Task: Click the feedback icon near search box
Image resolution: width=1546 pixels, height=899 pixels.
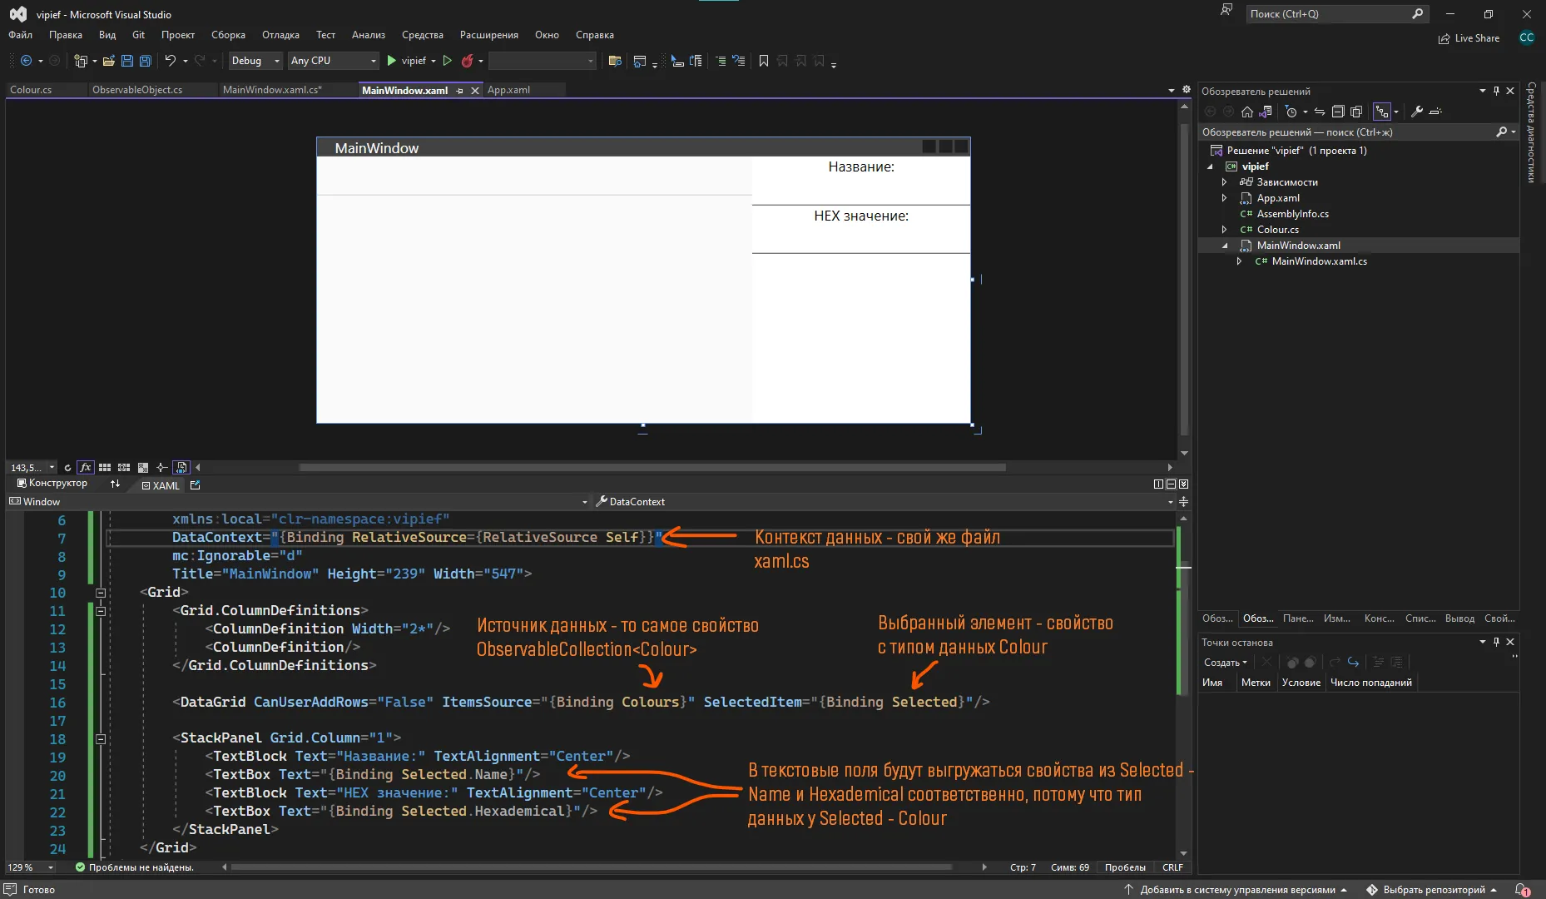Action: (x=1226, y=11)
